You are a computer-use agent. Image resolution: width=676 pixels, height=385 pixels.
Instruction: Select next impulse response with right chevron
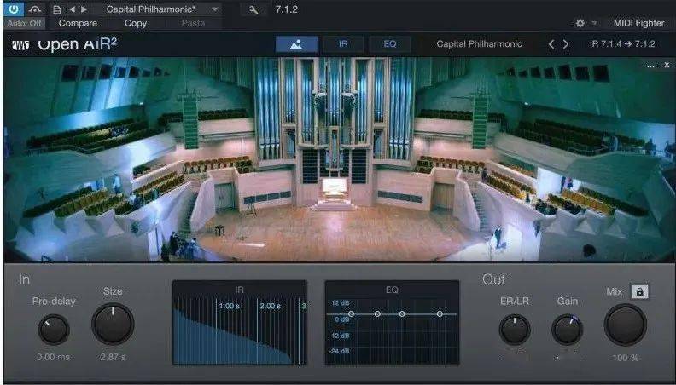(x=565, y=44)
